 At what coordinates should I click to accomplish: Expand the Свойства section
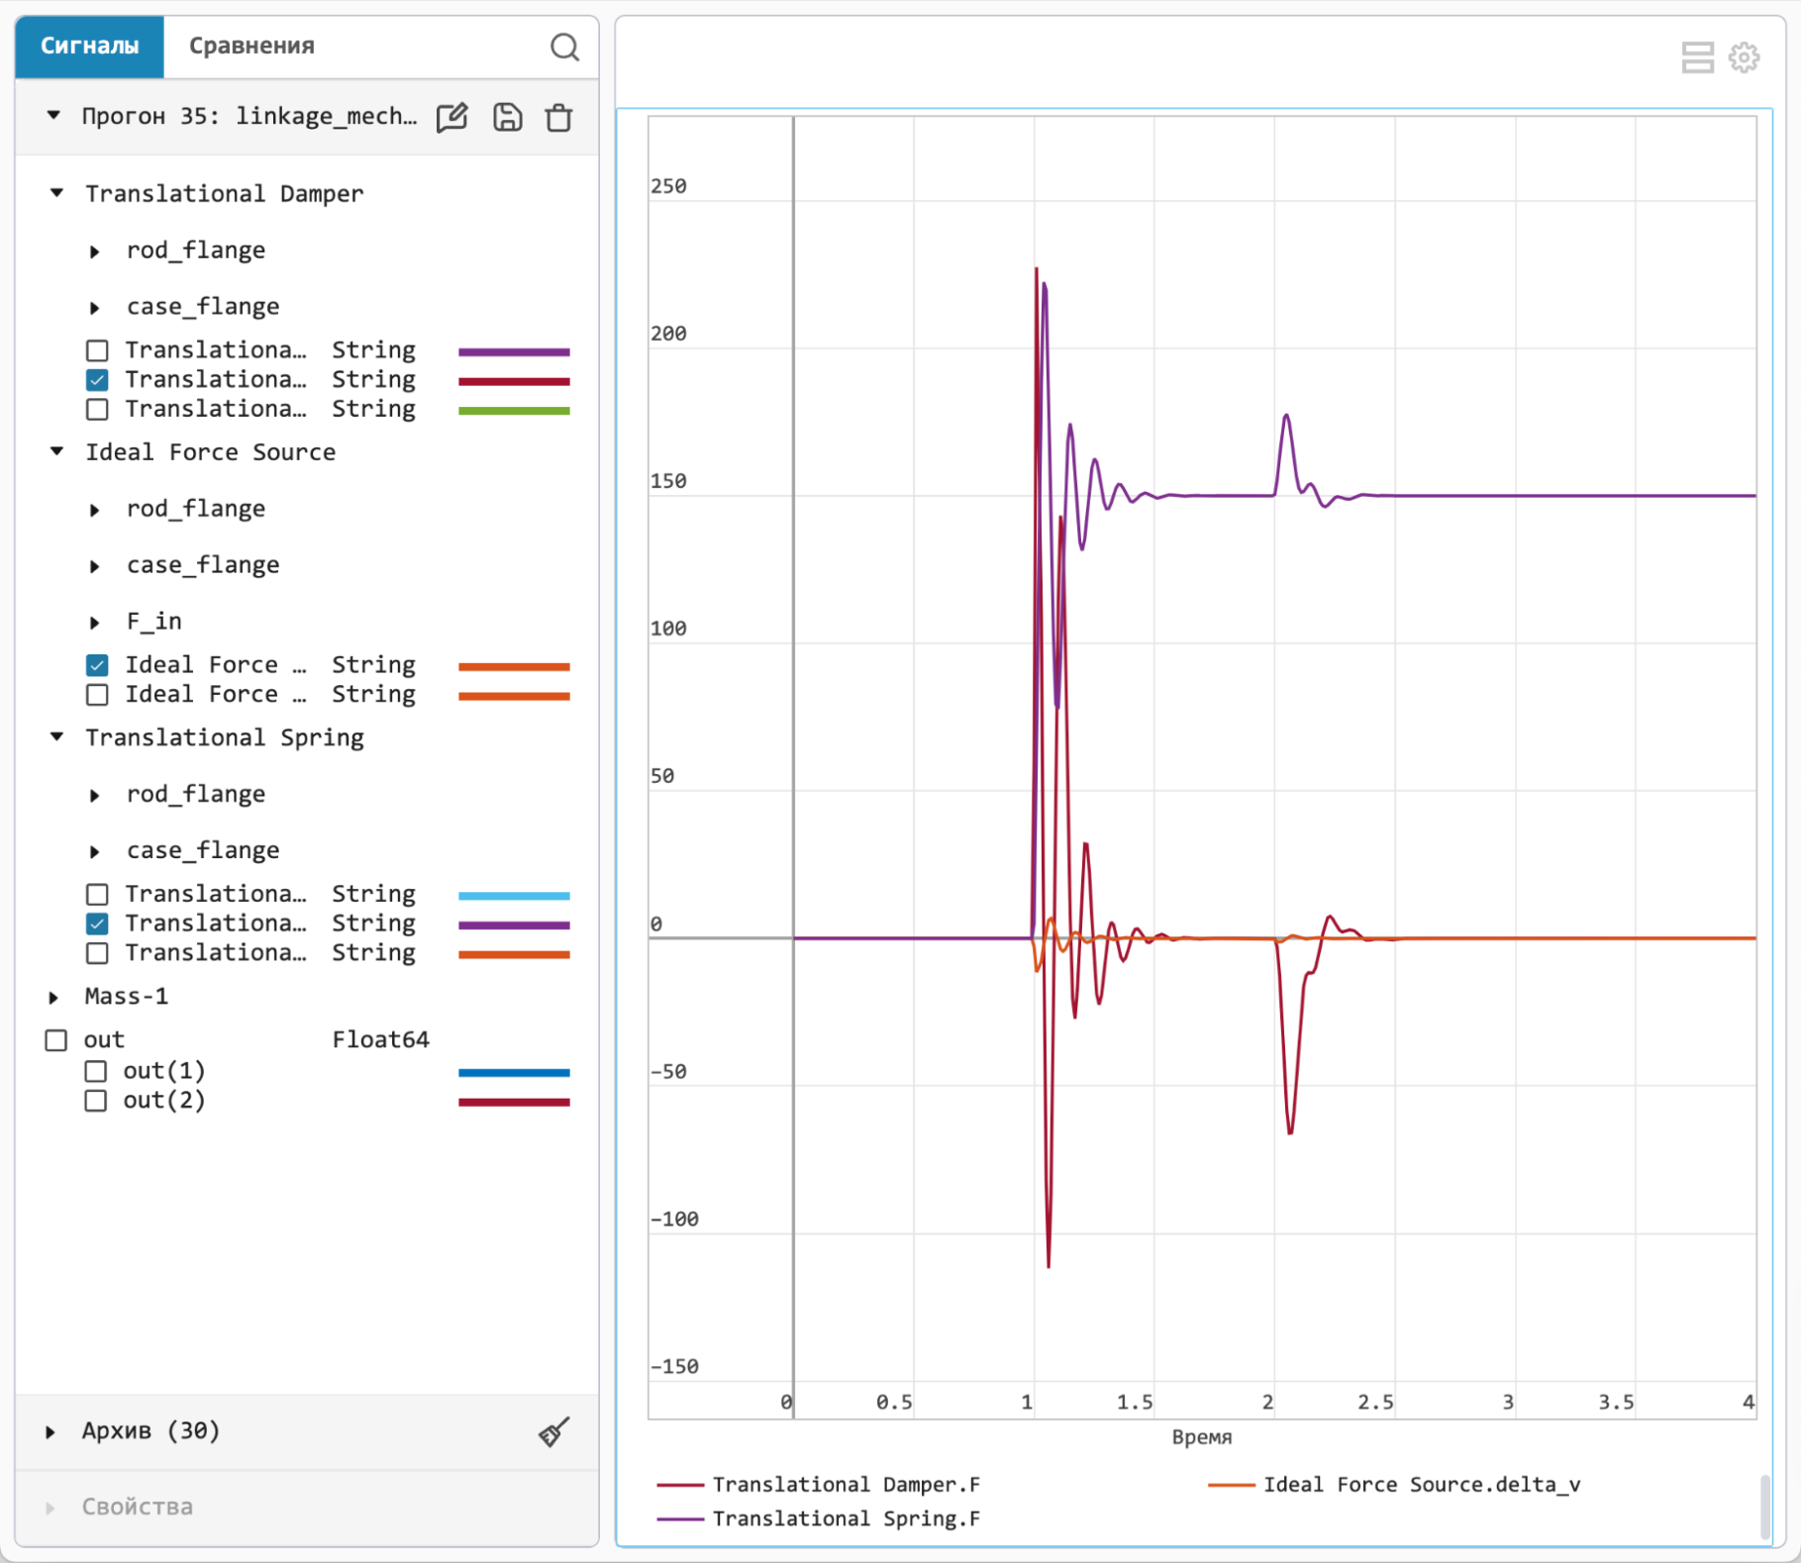[50, 1508]
